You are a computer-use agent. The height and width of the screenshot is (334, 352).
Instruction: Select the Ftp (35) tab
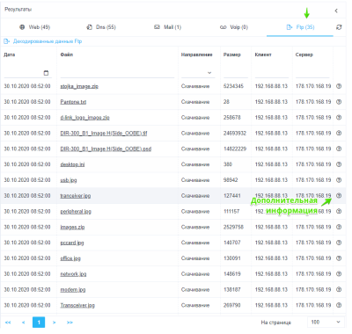300,27
